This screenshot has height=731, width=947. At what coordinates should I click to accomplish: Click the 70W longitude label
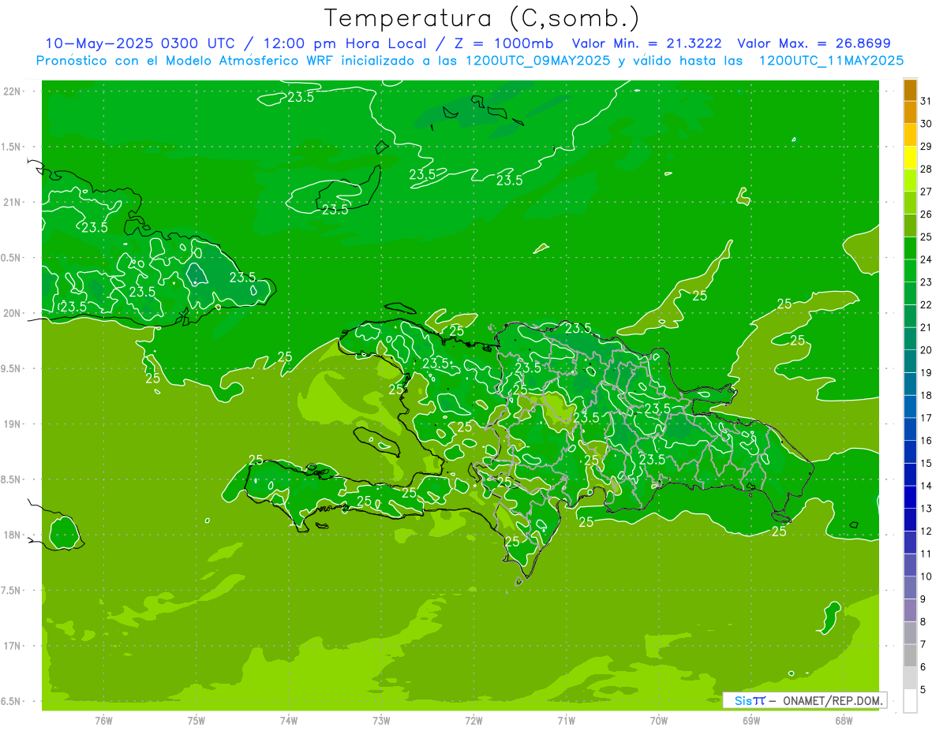(659, 720)
